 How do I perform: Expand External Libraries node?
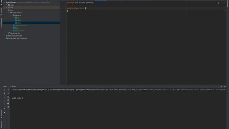[4, 36]
